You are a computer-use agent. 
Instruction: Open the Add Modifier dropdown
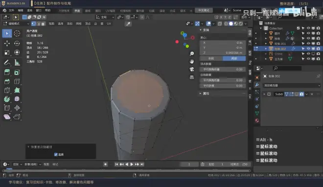(291, 85)
